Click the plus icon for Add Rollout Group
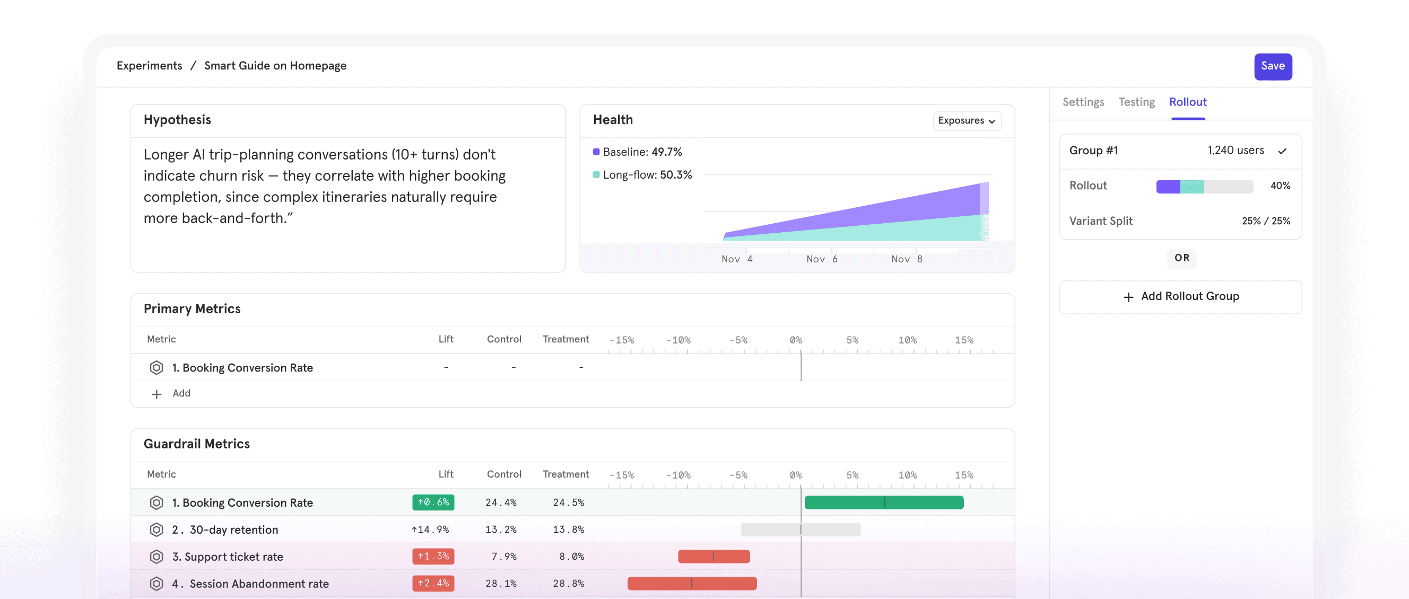Image resolution: width=1409 pixels, height=599 pixels. tap(1128, 297)
